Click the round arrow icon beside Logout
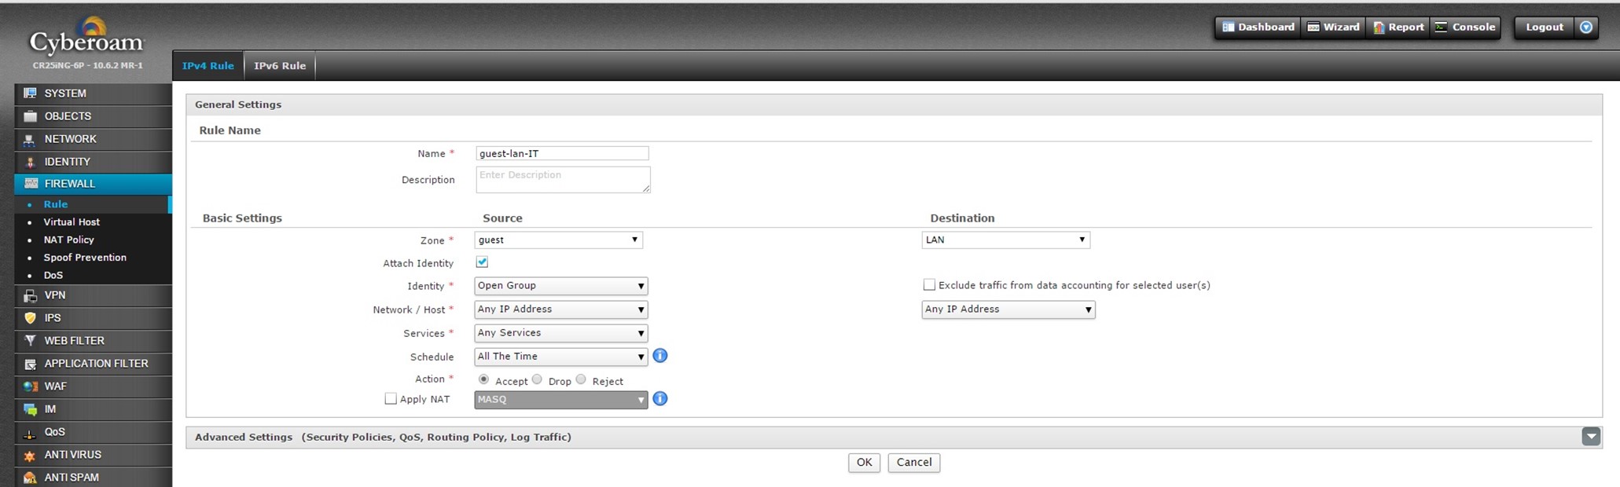1620x487 pixels. [1586, 27]
